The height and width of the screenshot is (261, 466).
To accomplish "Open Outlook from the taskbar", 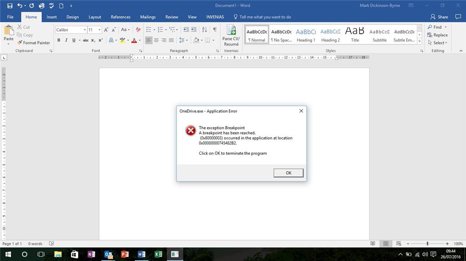I will coord(108,254).
